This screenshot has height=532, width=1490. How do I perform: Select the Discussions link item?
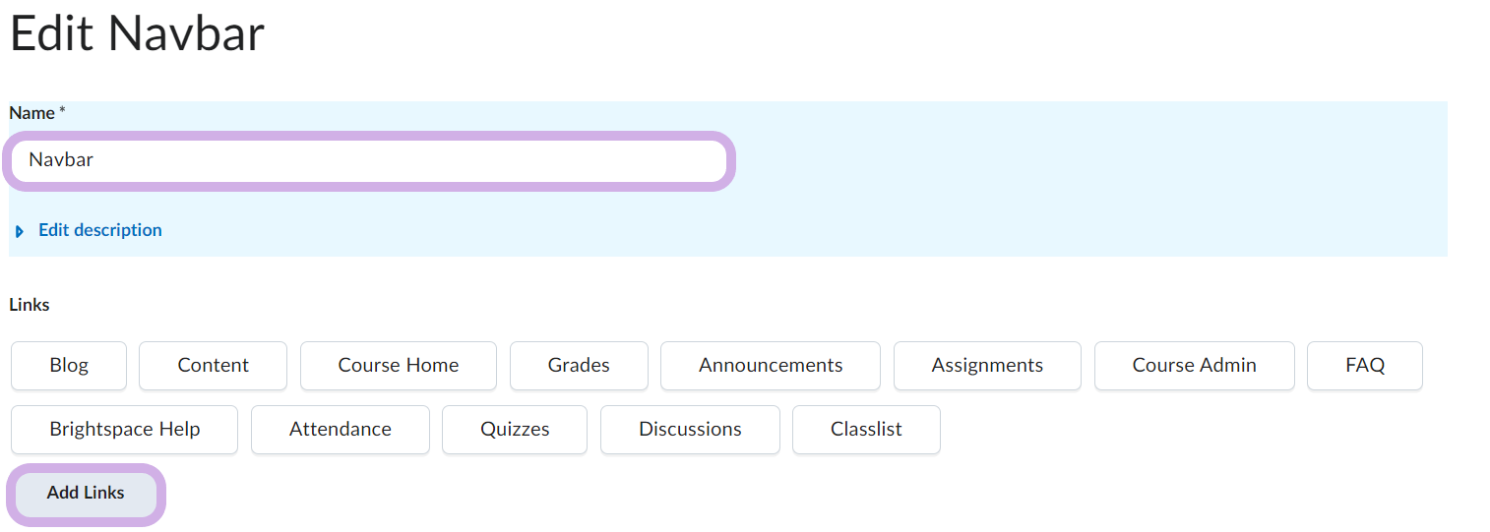point(690,430)
